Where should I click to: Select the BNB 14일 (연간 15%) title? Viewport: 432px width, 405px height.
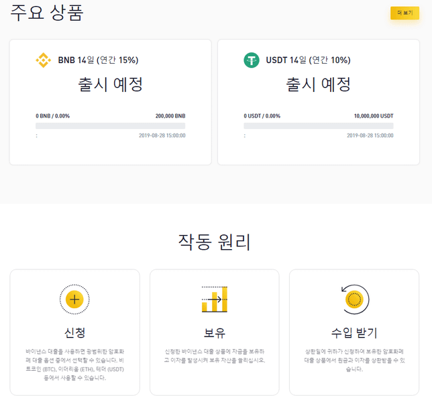click(x=98, y=60)
